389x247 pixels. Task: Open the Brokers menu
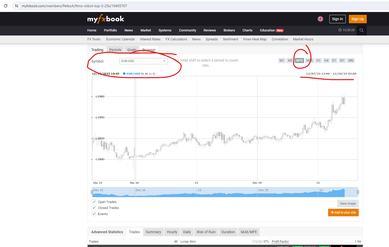click(x=229, y=30)
